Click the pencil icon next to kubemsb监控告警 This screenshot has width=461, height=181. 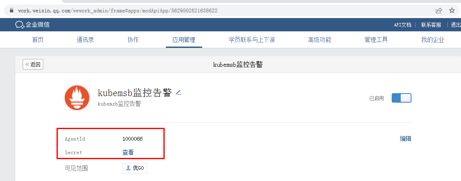coord(178,93)
